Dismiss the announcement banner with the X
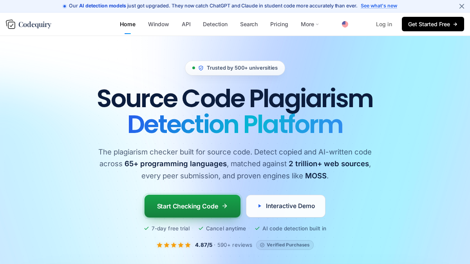 click(462, 6)
